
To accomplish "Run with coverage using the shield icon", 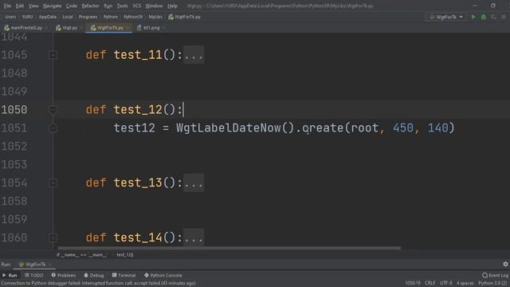I will click(x=494, y=17).
